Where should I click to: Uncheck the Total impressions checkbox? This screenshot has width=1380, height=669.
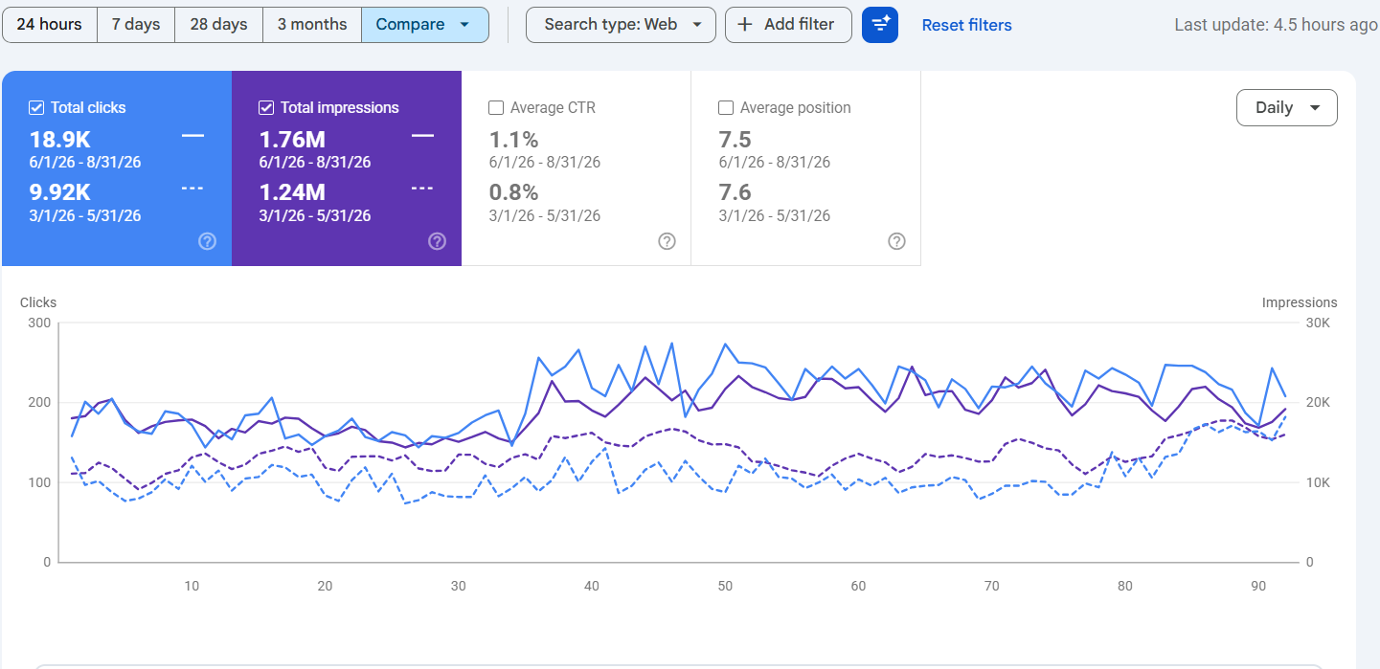(266, 108)
